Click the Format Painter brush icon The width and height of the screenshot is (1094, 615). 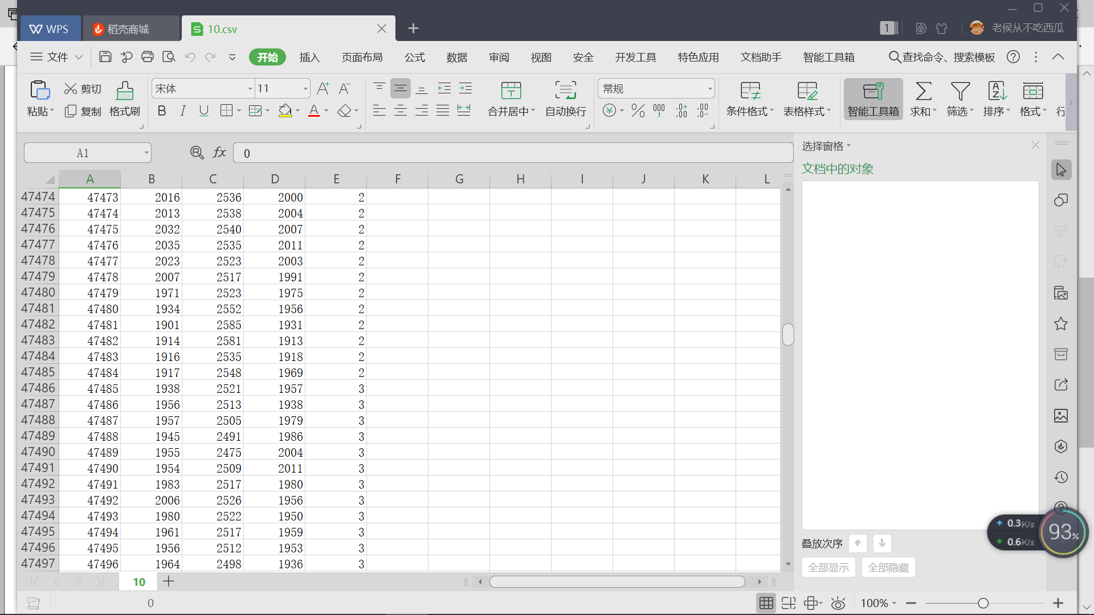[x=125, y=91]
